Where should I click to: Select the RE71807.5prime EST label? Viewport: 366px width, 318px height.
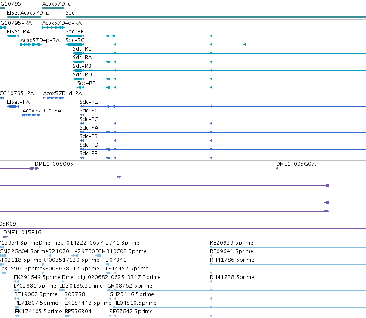[36, 303]
